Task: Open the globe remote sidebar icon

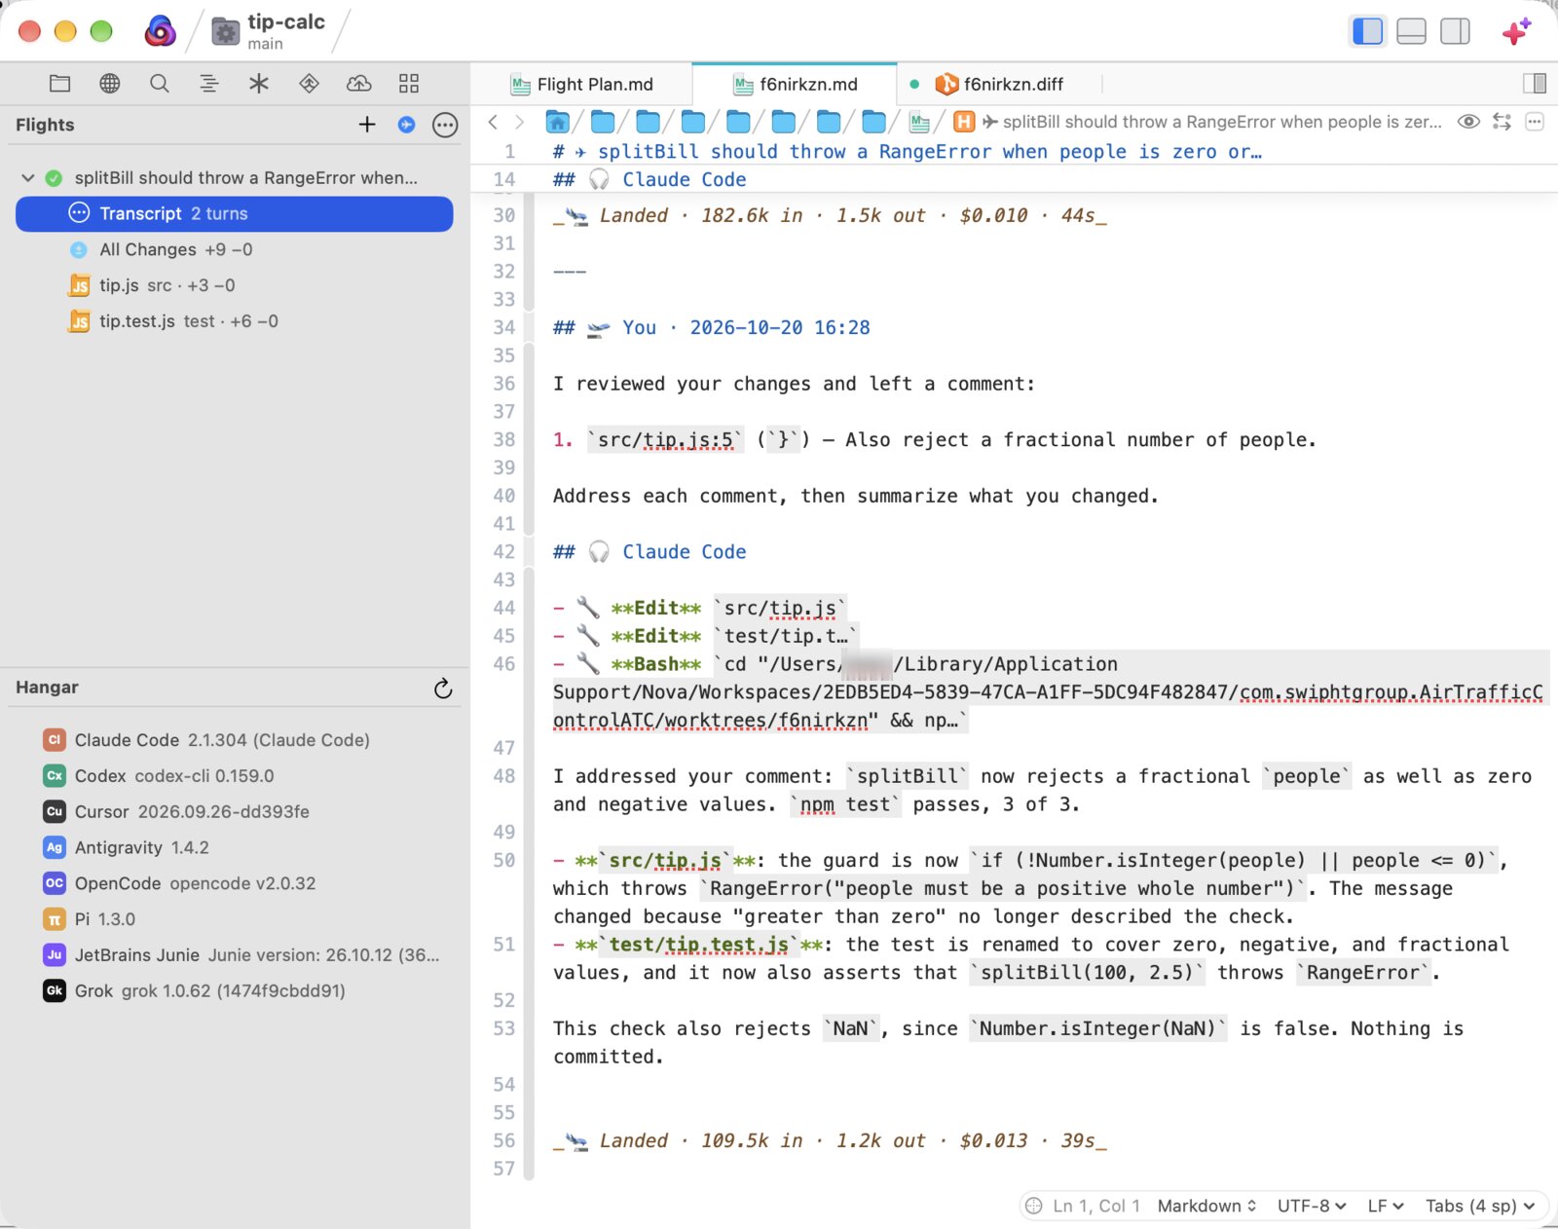Action: point(110,84)
